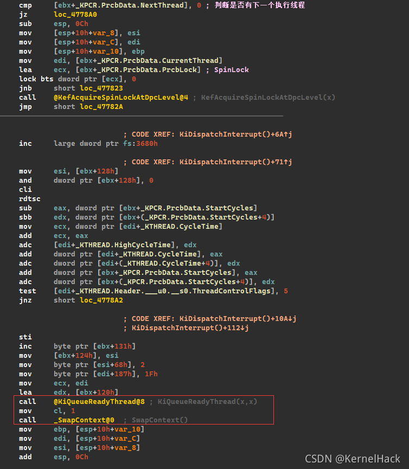Click @KiQueueReadyThread@8 call target
409x469 pixels.
(x=99, y=401)
